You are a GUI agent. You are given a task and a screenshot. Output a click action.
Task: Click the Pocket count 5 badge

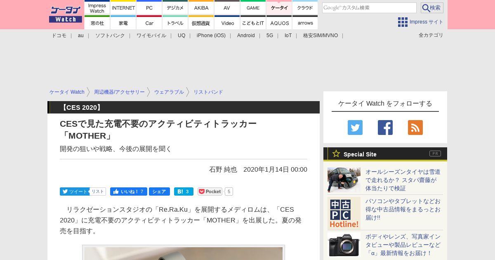coord(229,191)
